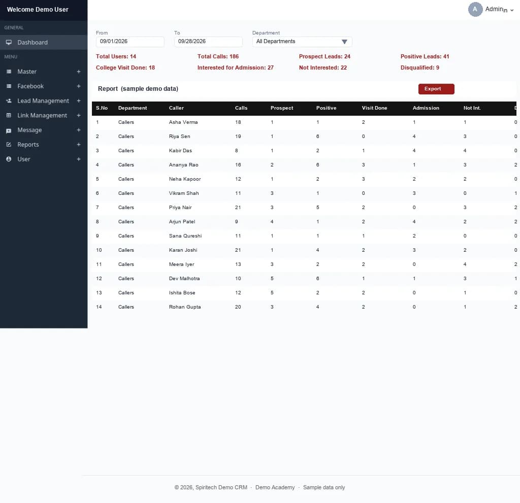
Task: Select Reports in the sidebar
Action: click(x=44, y=145)
